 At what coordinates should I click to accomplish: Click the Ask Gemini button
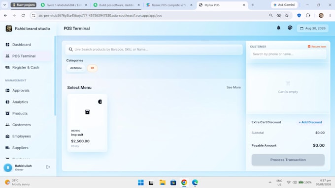pyautogui.click(x=284, y=5)
